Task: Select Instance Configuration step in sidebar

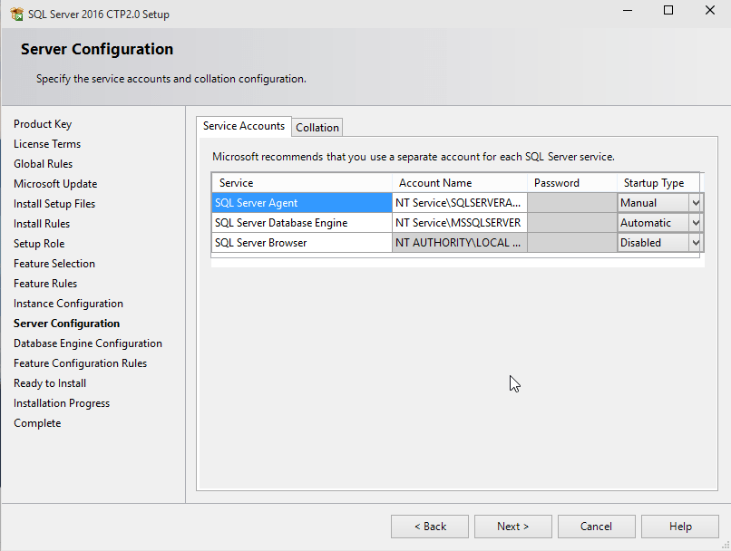Action: [x=68, y=304]
